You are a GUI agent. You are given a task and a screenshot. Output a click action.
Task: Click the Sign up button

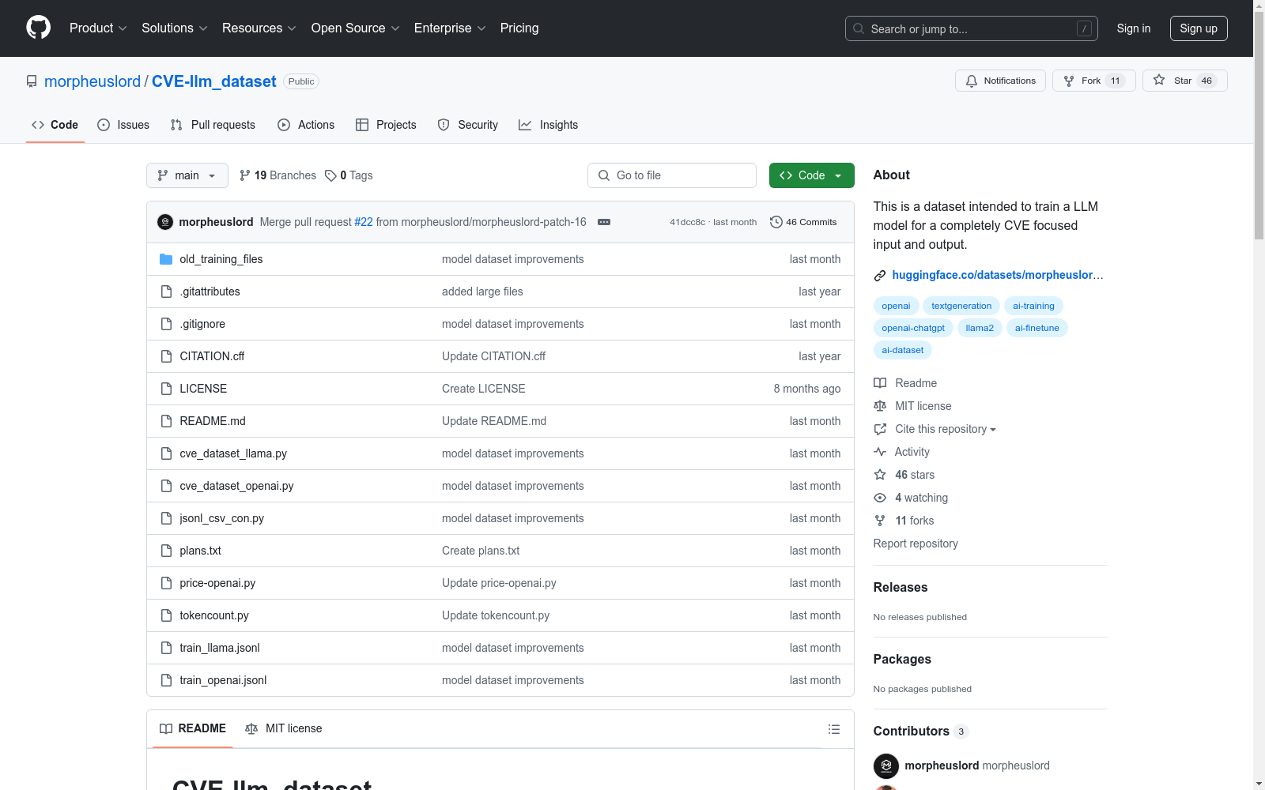coord(1199,28)
